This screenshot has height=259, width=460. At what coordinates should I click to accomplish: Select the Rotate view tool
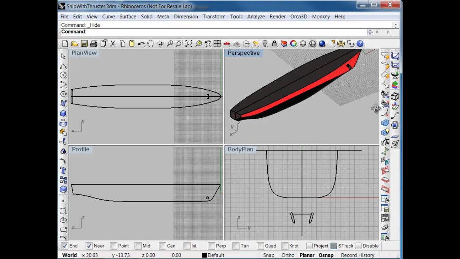click(x=160, y=44)
